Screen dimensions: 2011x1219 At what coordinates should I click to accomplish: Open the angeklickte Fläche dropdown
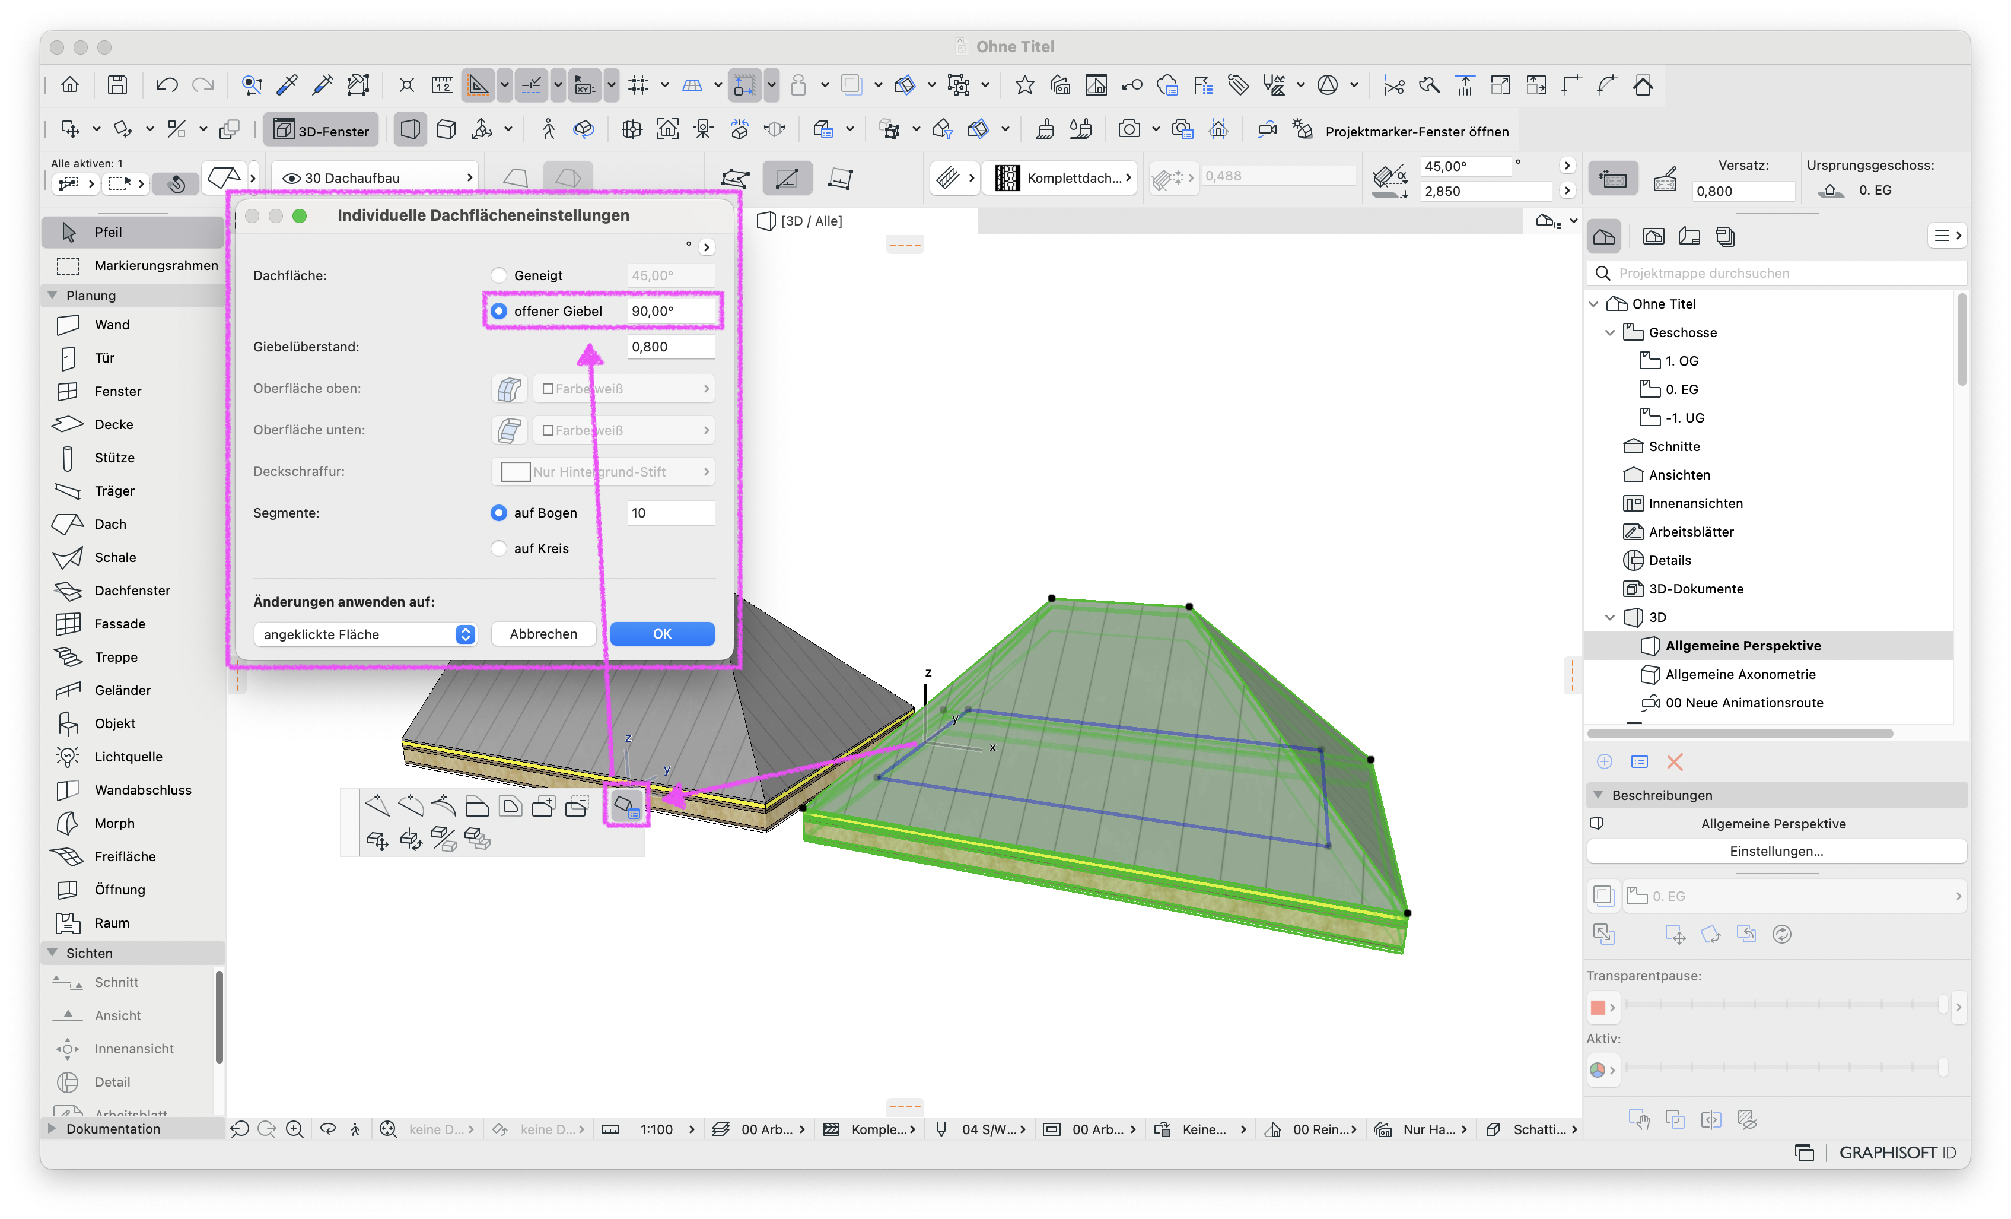pyautogui.click(x=365, y=635)
